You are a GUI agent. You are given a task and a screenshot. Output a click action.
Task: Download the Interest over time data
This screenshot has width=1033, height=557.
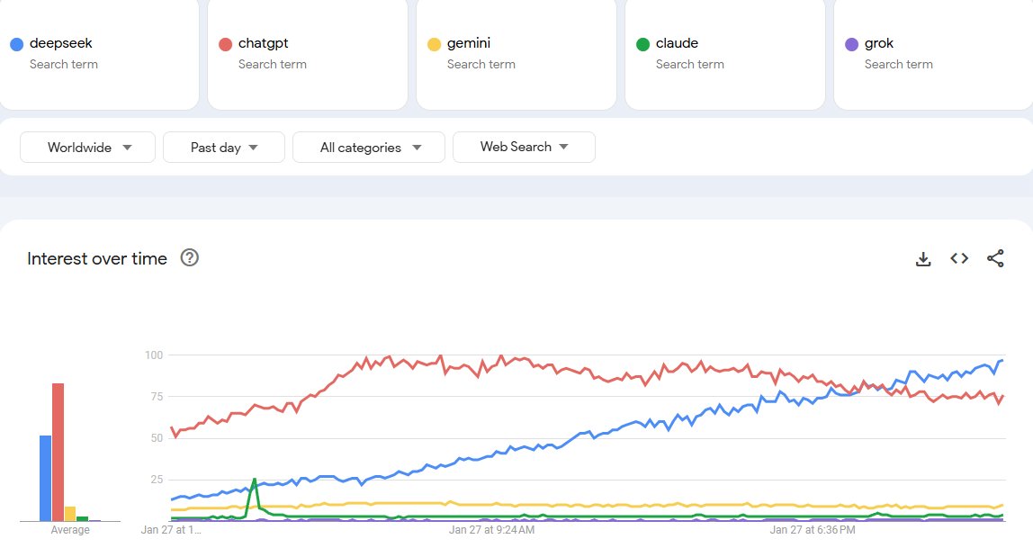[922, 259]
